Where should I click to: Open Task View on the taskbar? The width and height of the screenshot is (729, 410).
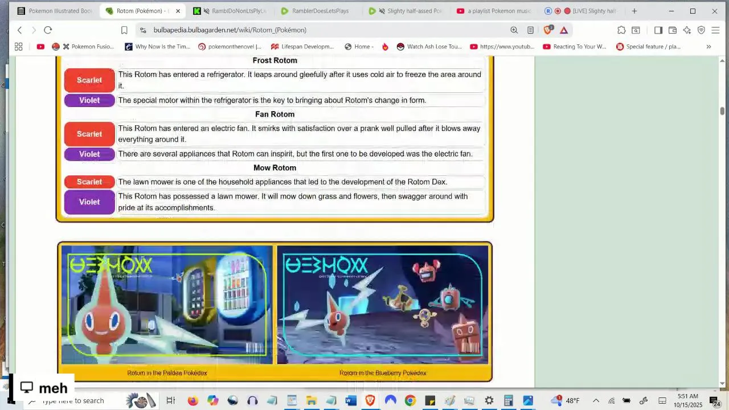pyautogui.click(x=170, y=401)
